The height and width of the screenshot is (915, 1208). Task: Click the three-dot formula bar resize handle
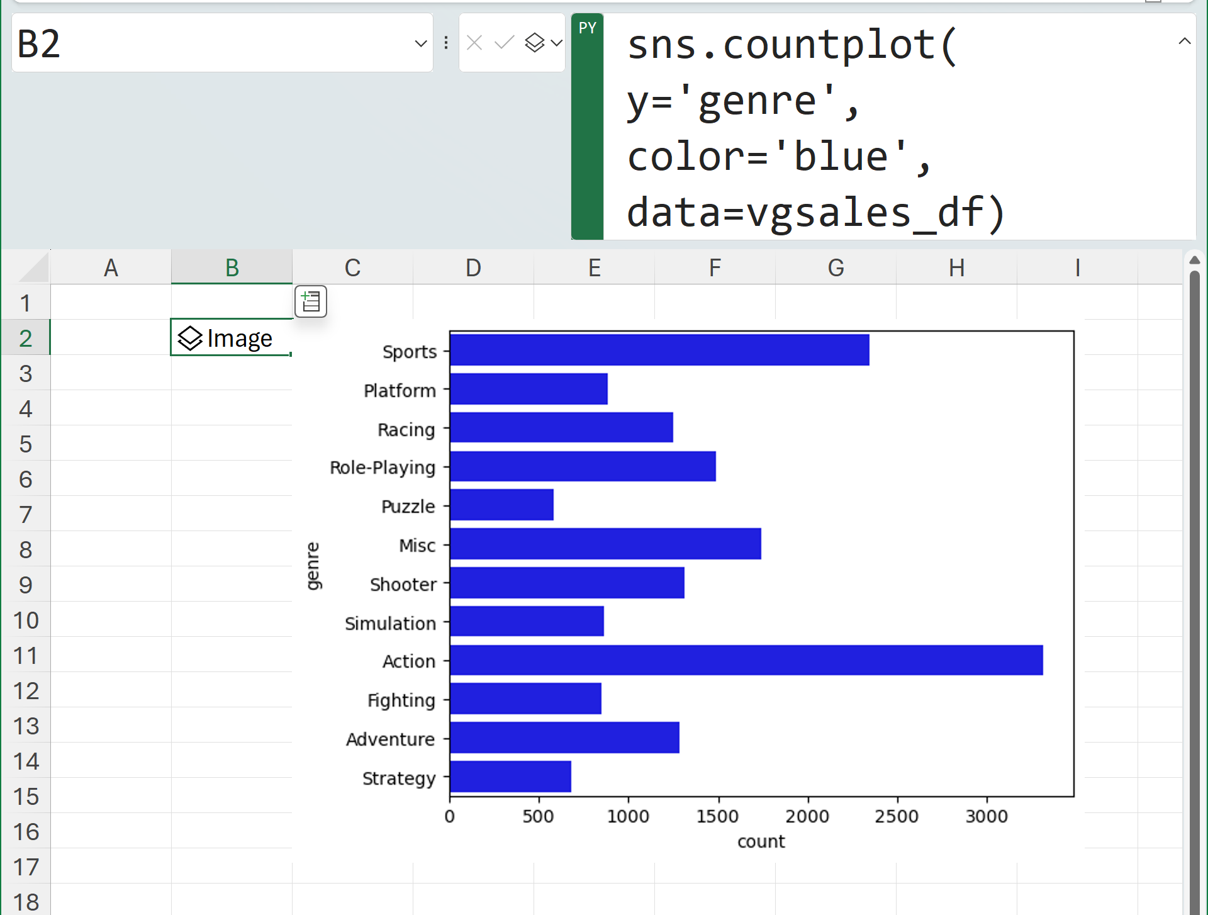click(446, 43)
